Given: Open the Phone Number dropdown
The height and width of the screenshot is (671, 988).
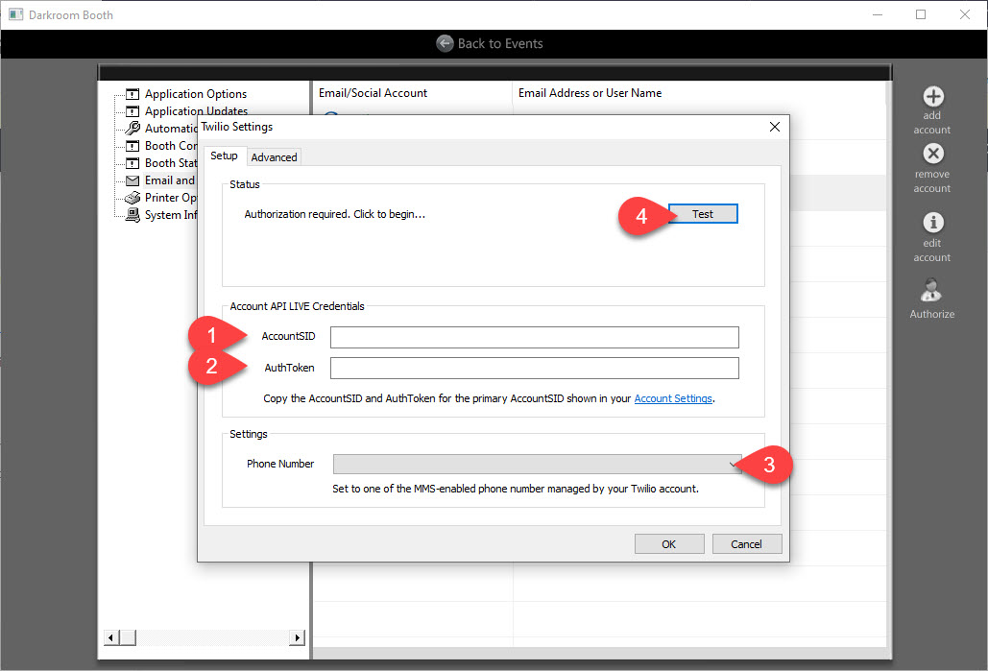Looking at the screenshot, I should 538,465.
